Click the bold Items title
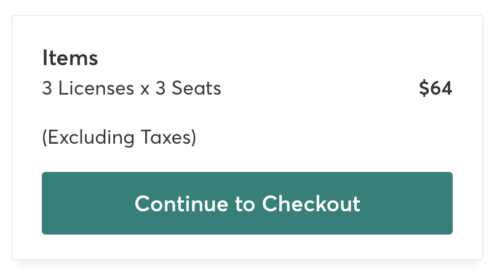497x280 pixels. 70,58
